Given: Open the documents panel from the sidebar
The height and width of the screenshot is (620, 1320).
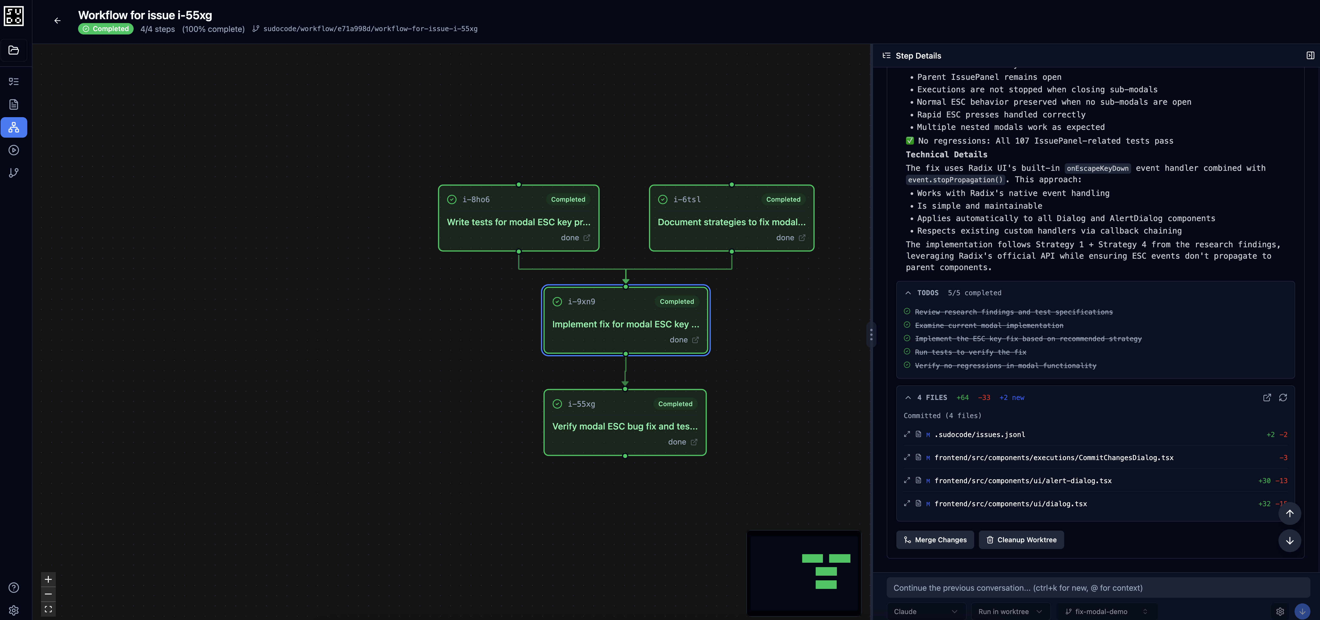Looking at the screenshot, I should 14,104.
